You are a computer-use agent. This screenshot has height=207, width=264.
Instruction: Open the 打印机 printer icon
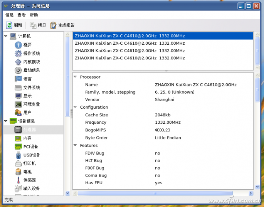pos(18,163)
